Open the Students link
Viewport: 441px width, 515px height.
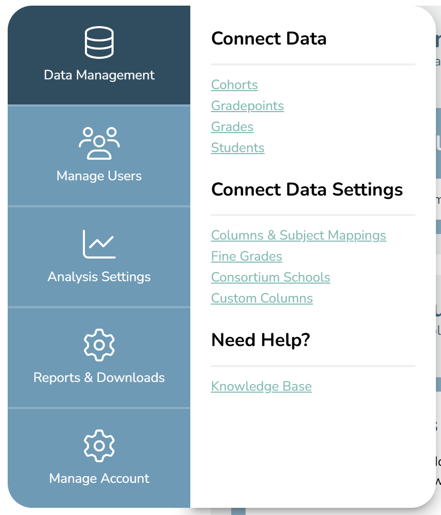click(x=237, y=148)
